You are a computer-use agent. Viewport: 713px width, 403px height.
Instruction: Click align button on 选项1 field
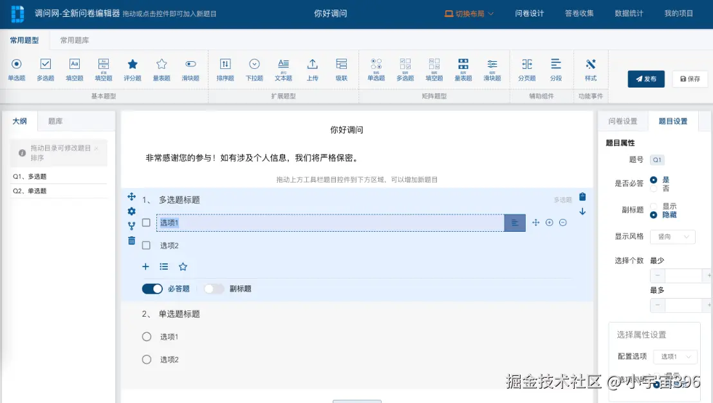click(x=515, y=223)
